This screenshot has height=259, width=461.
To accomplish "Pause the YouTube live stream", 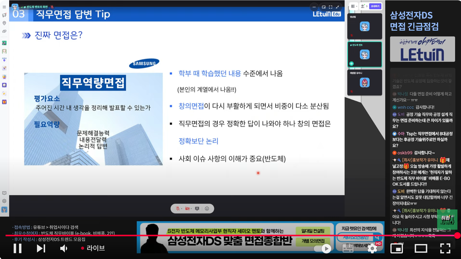I will click(17, 248).
